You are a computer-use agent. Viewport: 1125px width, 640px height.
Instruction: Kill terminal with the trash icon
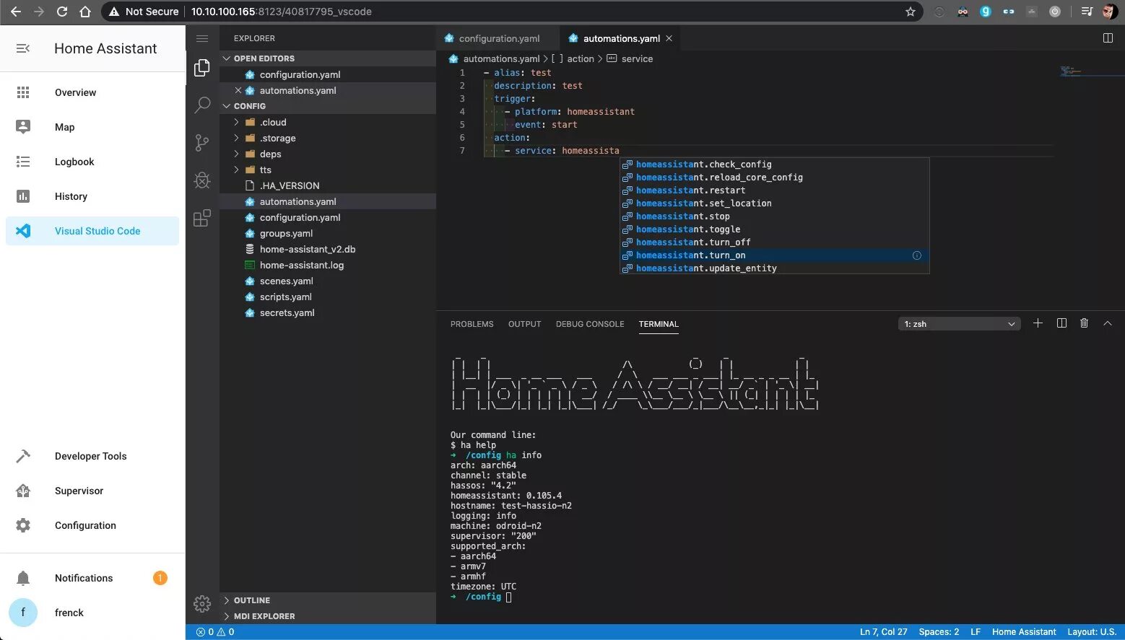pyautogui.click(x=1084, y=323)
